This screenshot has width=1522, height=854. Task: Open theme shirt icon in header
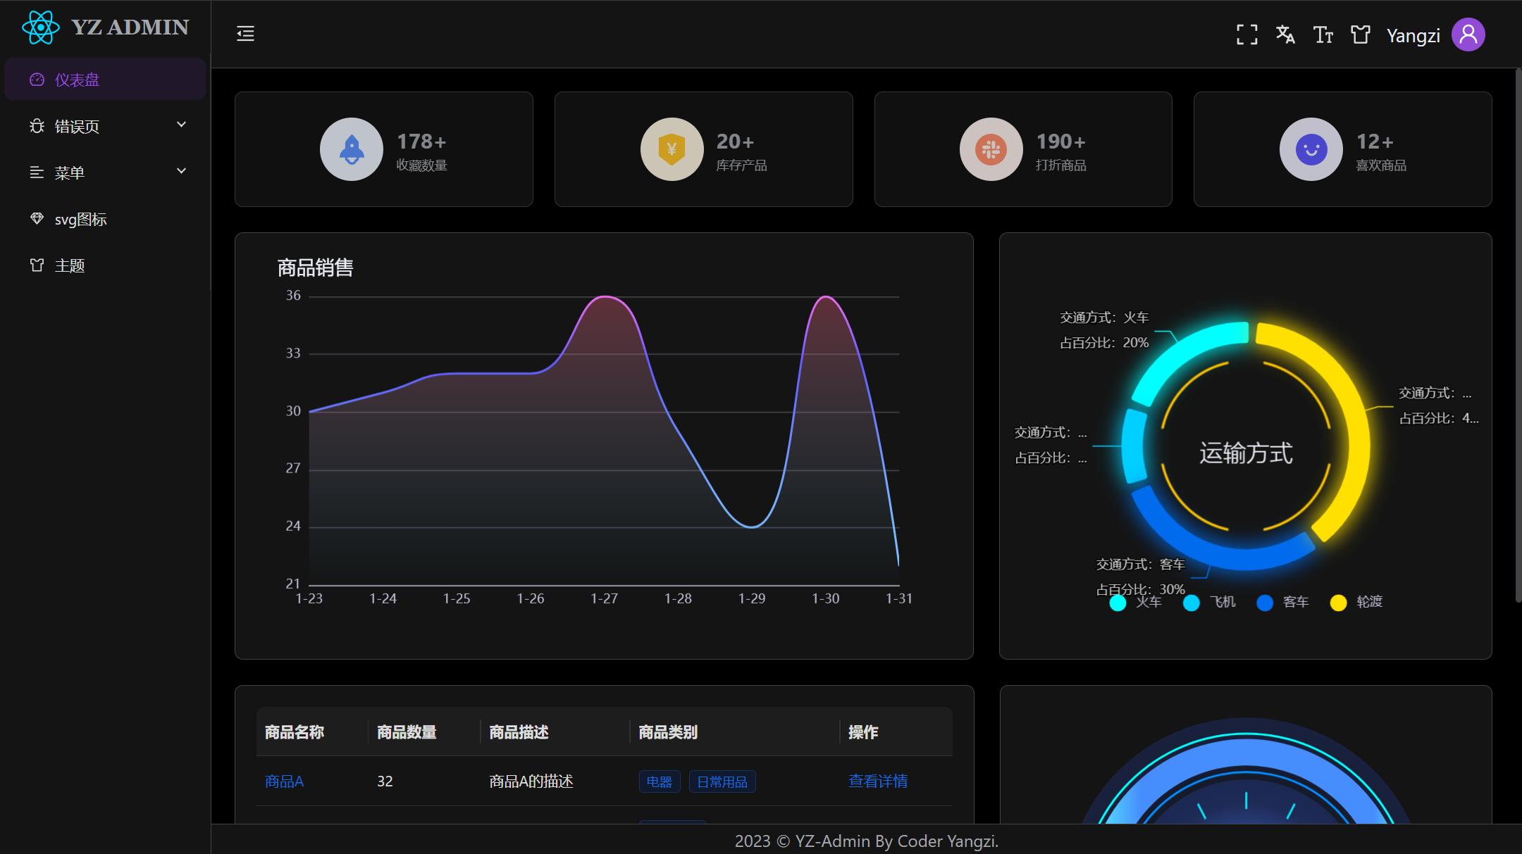(x=1360, y=34)
